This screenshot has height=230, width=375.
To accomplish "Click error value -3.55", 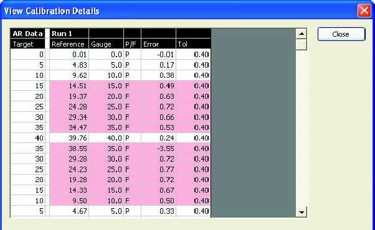I will (x=158, y=149).
